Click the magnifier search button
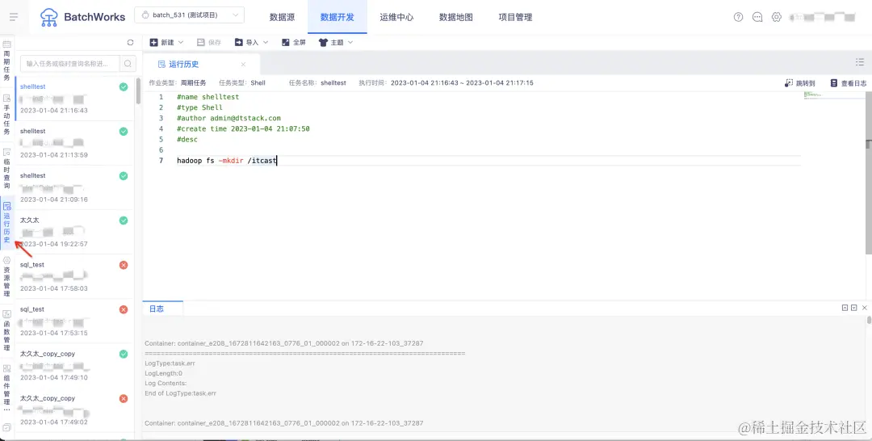Image resolution: width=872 pixels, height=441 pixels. click(x=128, y=63)
